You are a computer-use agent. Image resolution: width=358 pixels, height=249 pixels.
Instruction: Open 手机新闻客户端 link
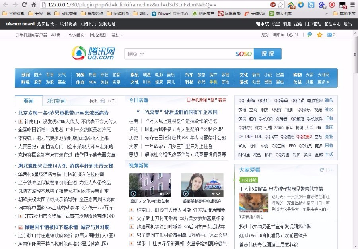31,35
